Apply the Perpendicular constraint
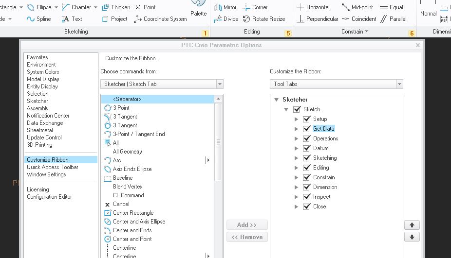Image resolution: width=451 pixels, height=258 pixels. [x=317, y=19]
